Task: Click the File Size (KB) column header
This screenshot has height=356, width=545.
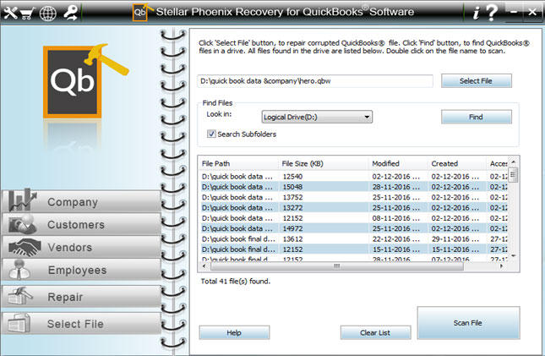Action: [x=323, y=163]
